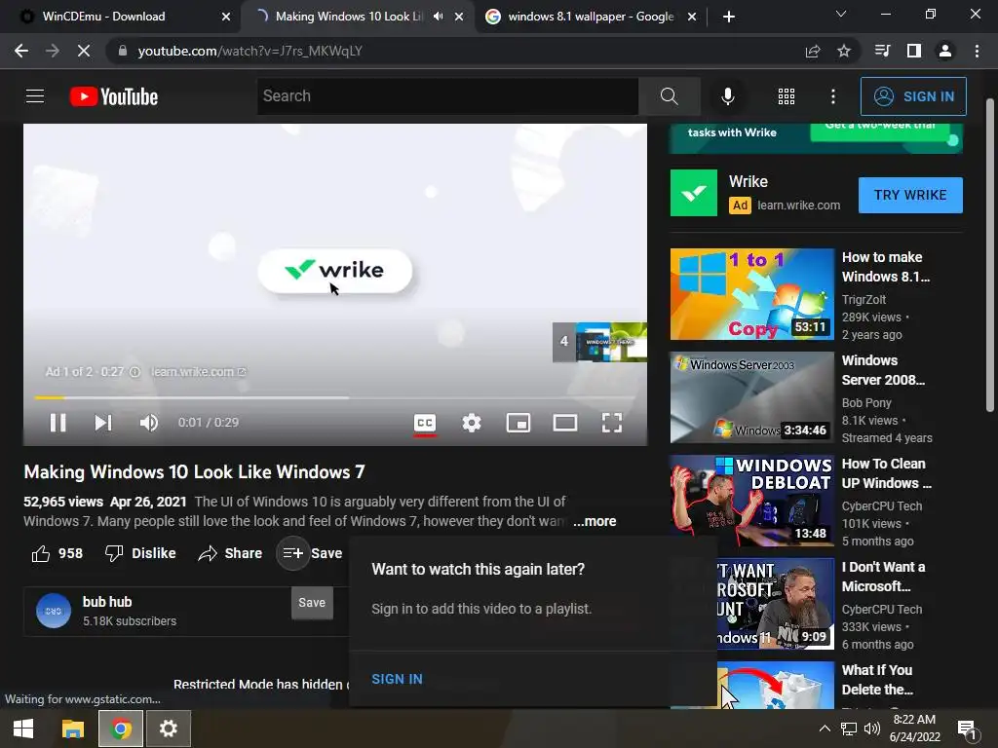Image resolution: width=998 pixels, height=748 pixels.
Task: Like the video with 958 likes
Action: (x=58, y=553)
